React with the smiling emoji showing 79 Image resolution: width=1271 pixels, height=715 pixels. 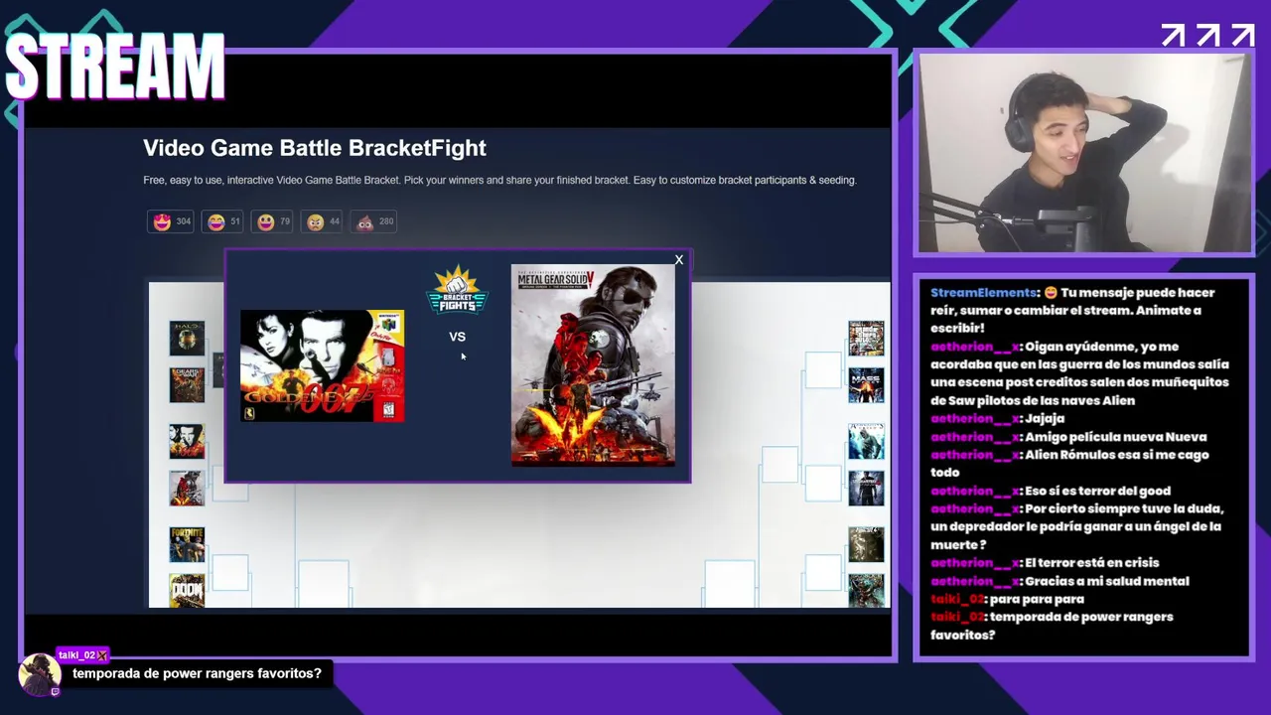272,221
